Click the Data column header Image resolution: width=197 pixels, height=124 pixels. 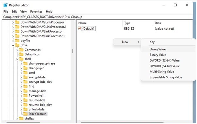[158, 23]
